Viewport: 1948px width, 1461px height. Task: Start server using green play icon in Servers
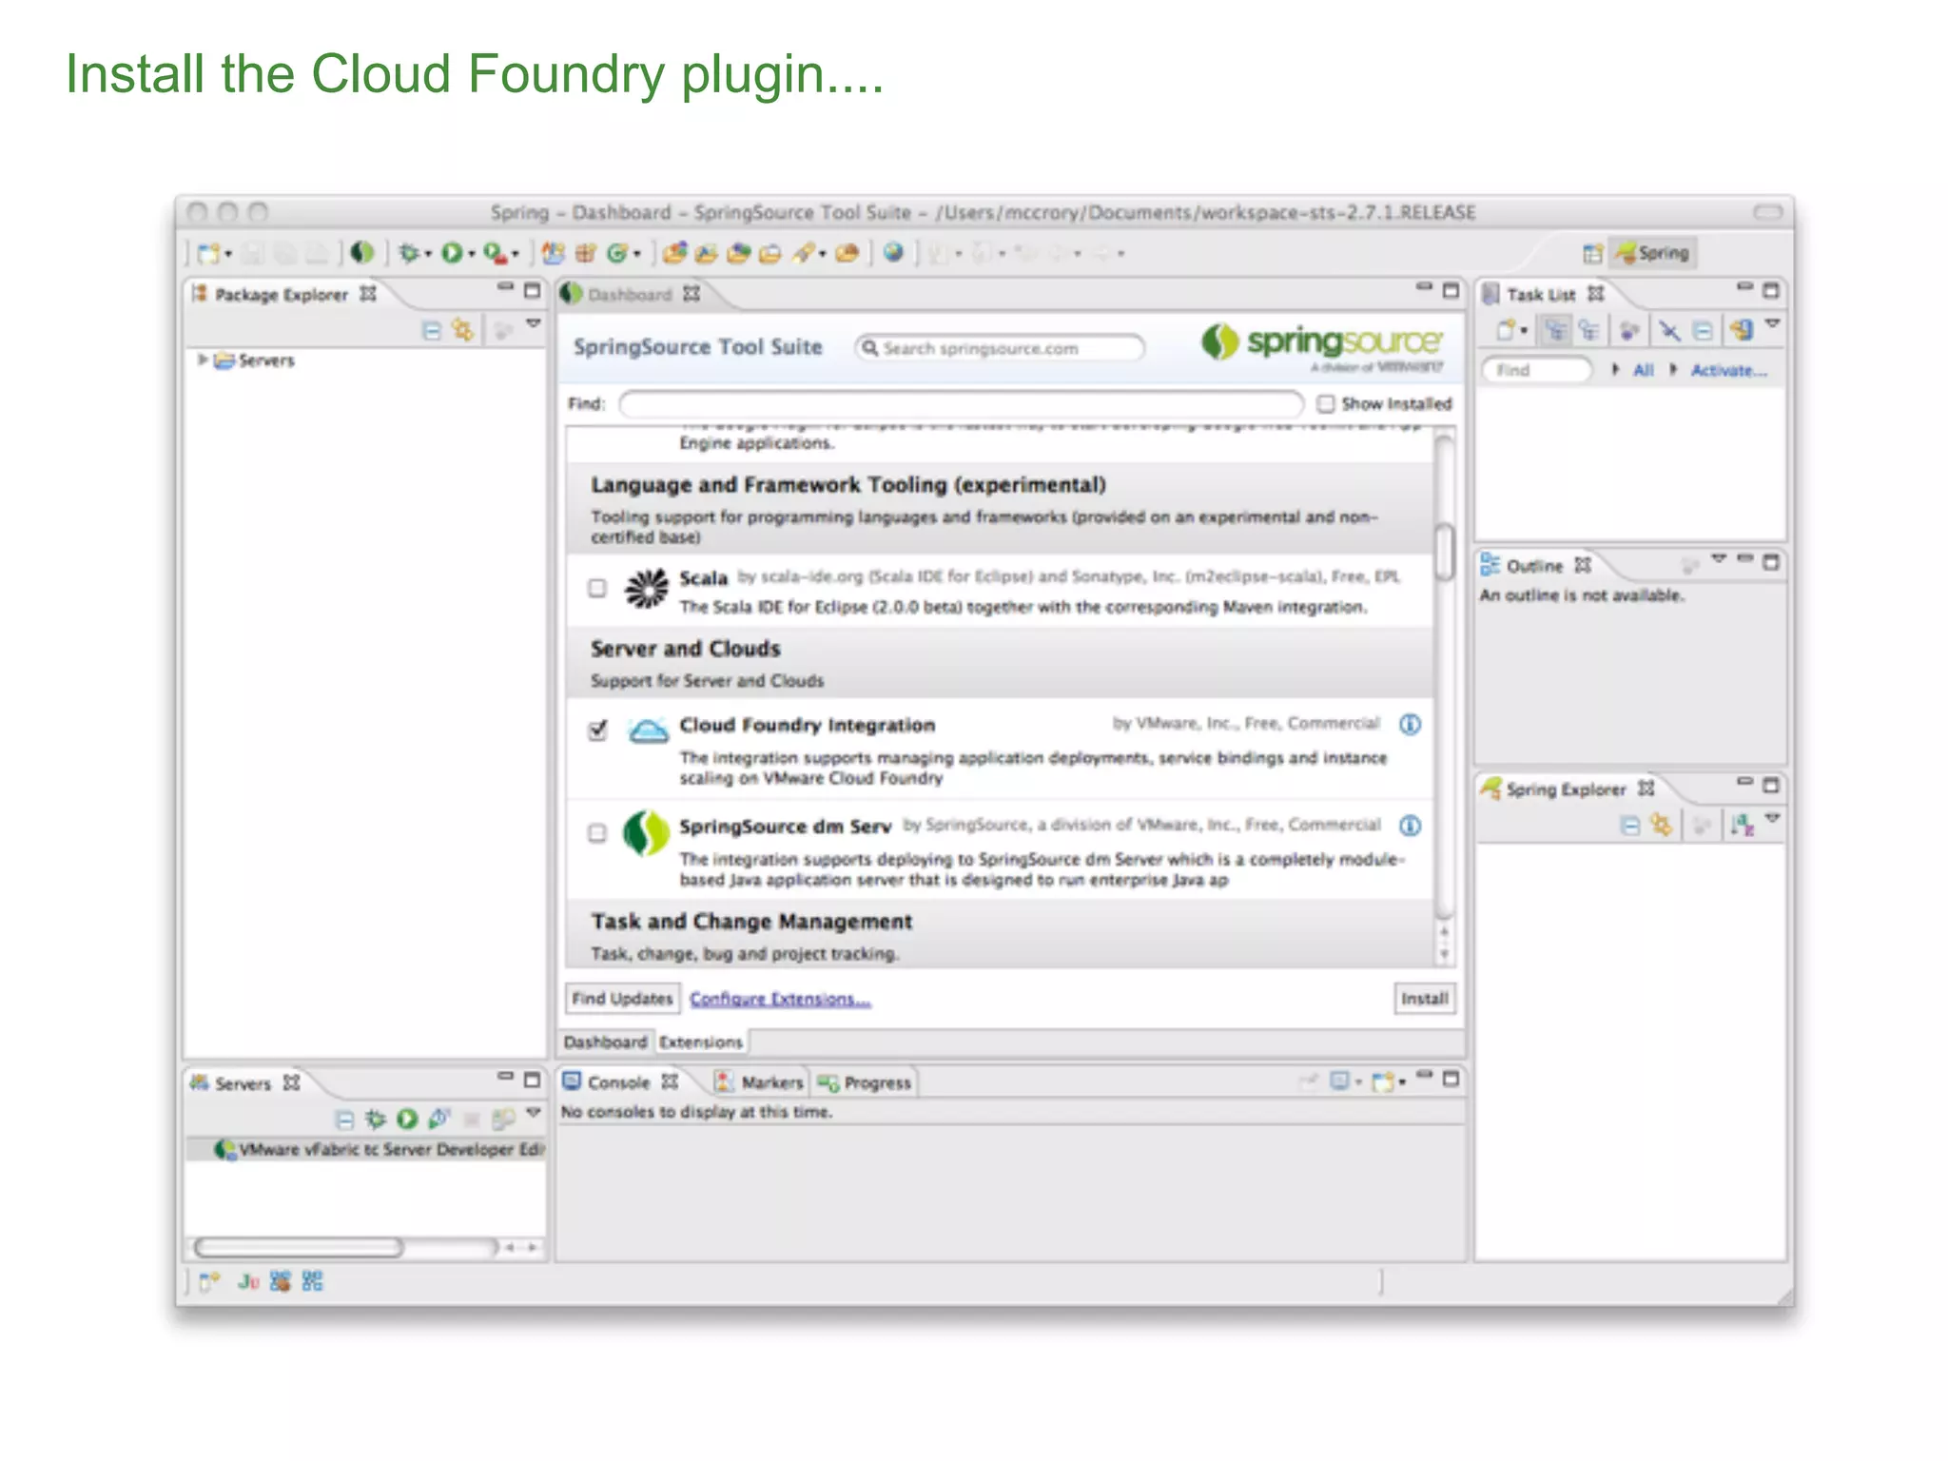[407, 1119]
